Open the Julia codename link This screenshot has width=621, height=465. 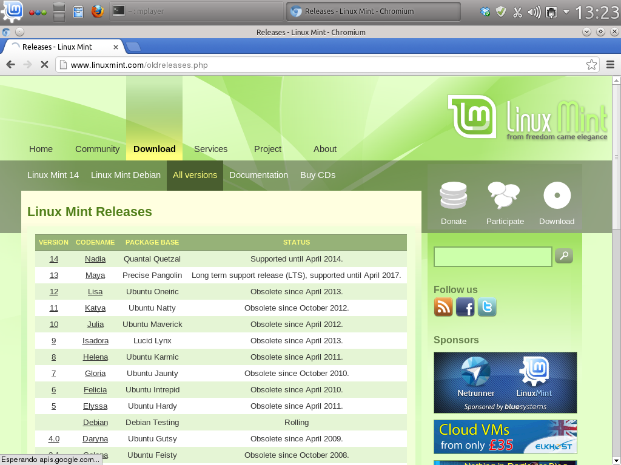click(95, 325)
